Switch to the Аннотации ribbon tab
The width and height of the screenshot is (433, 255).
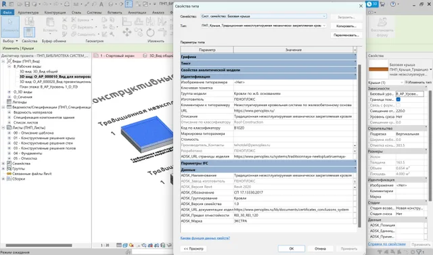[x=137, y=12]
